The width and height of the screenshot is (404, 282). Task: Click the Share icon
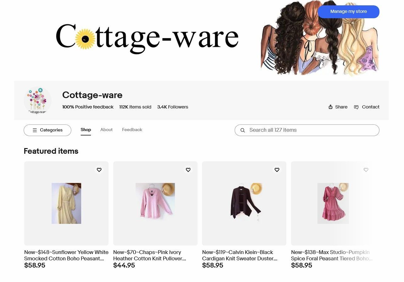pos(330,107)
